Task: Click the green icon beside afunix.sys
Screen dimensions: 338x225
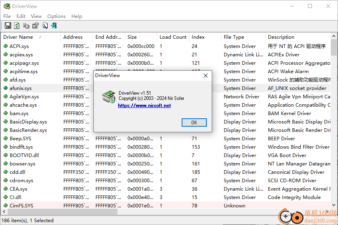Action: click(6, 88)
